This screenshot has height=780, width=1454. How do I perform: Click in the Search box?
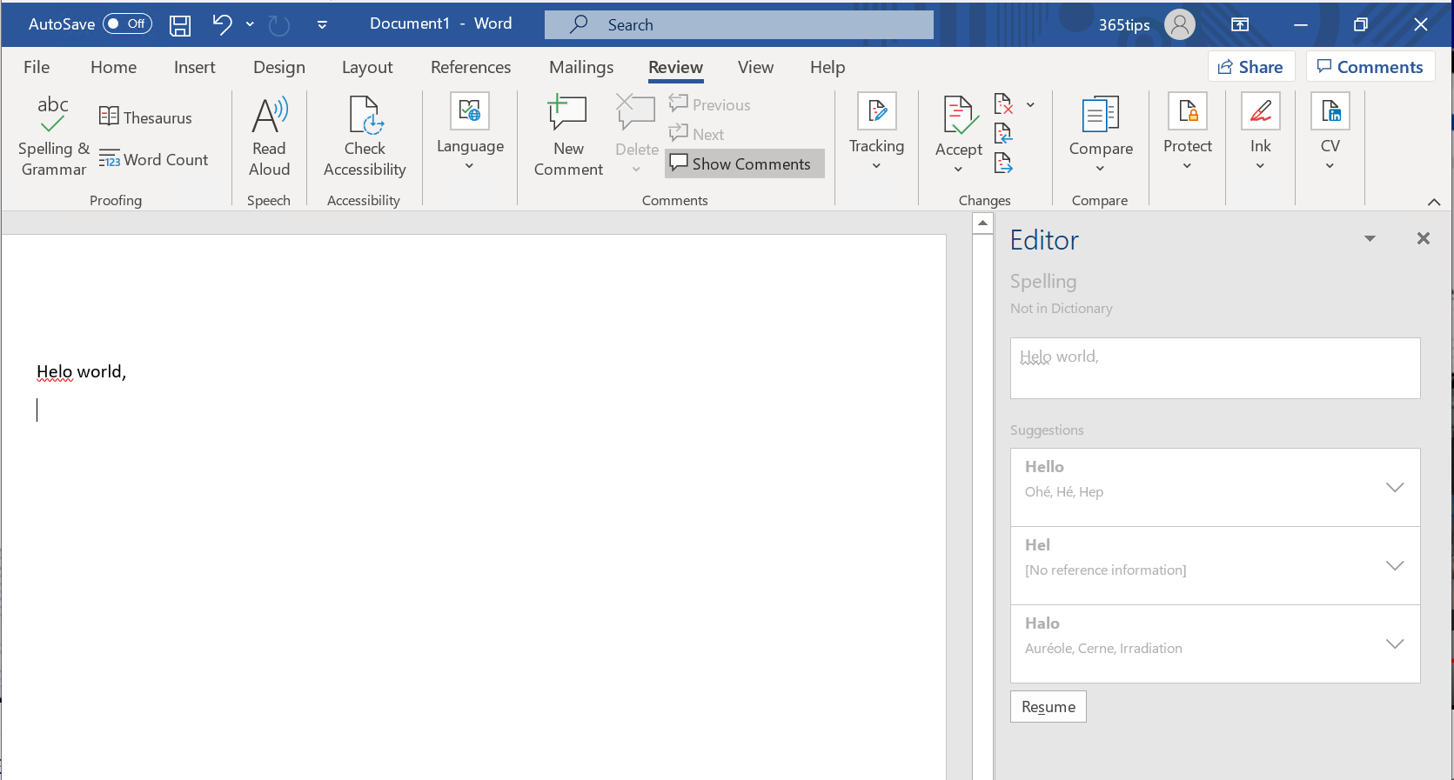point(739,25)
